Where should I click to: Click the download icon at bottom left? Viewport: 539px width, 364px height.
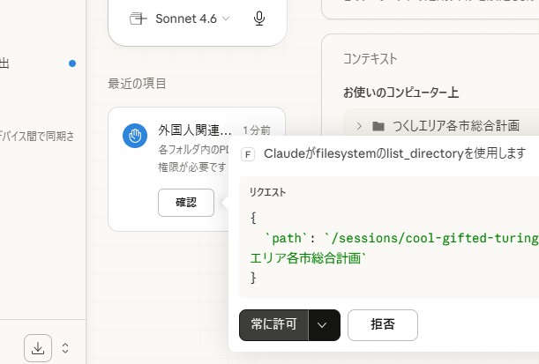38,348
